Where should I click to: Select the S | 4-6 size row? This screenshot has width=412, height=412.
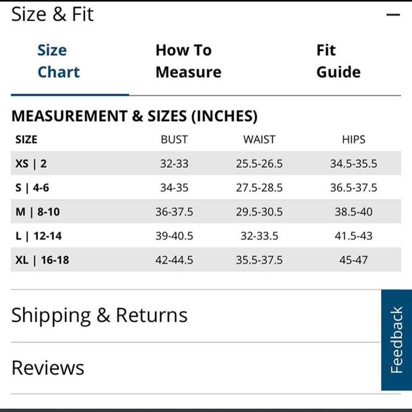tap(206, 187)
